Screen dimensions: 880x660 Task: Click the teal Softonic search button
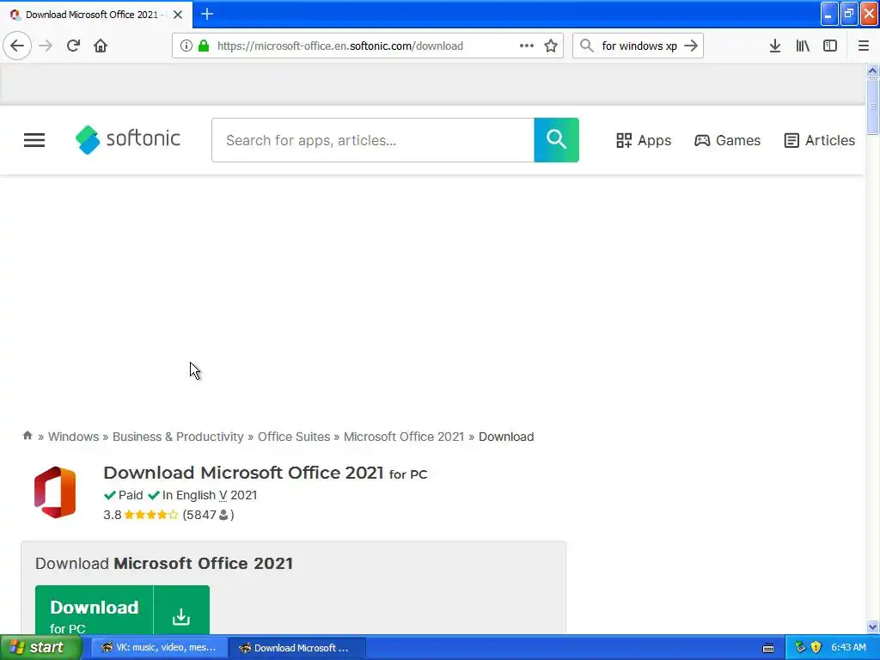(x=556, y=140)
